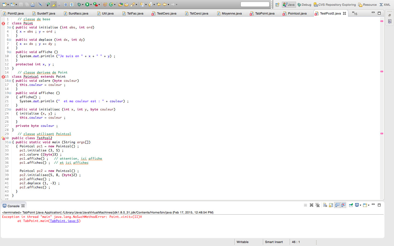The height and width of the screenshot is (246, 394).
Task: Click the Quick Access search field
Action: 255,4
